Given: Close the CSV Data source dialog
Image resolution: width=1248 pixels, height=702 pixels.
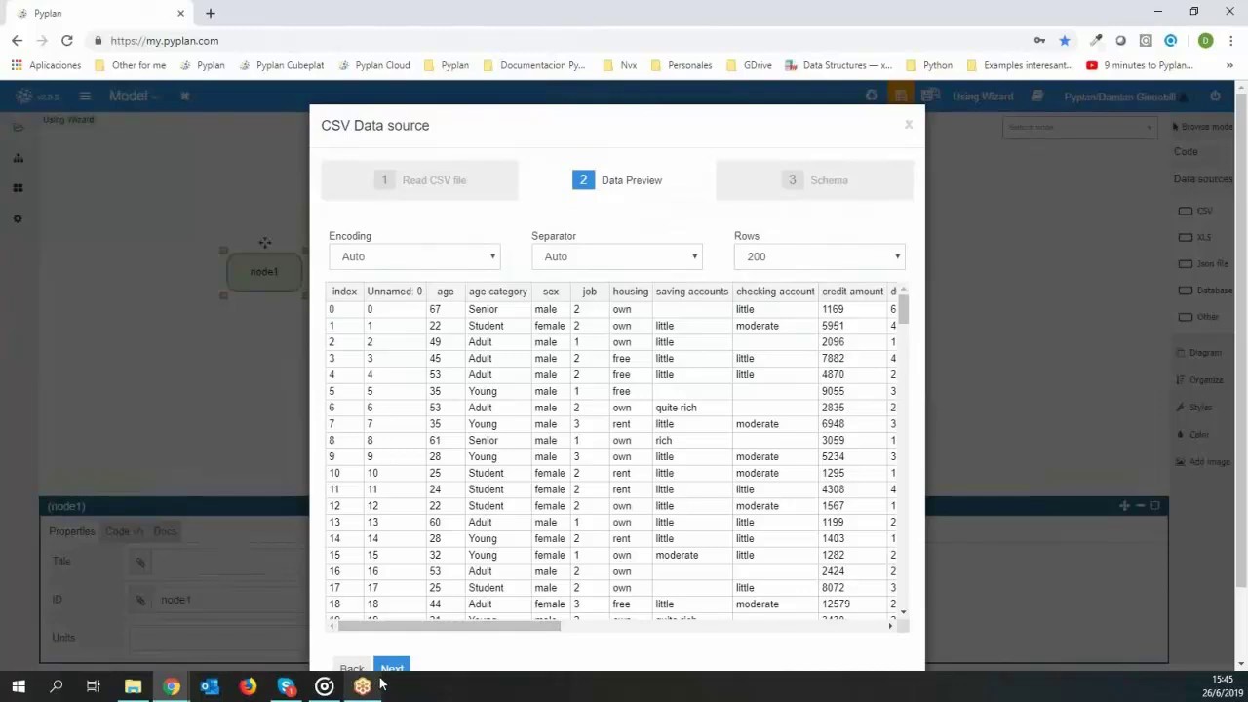Looking at the screenshot, I should pos(908,125).
